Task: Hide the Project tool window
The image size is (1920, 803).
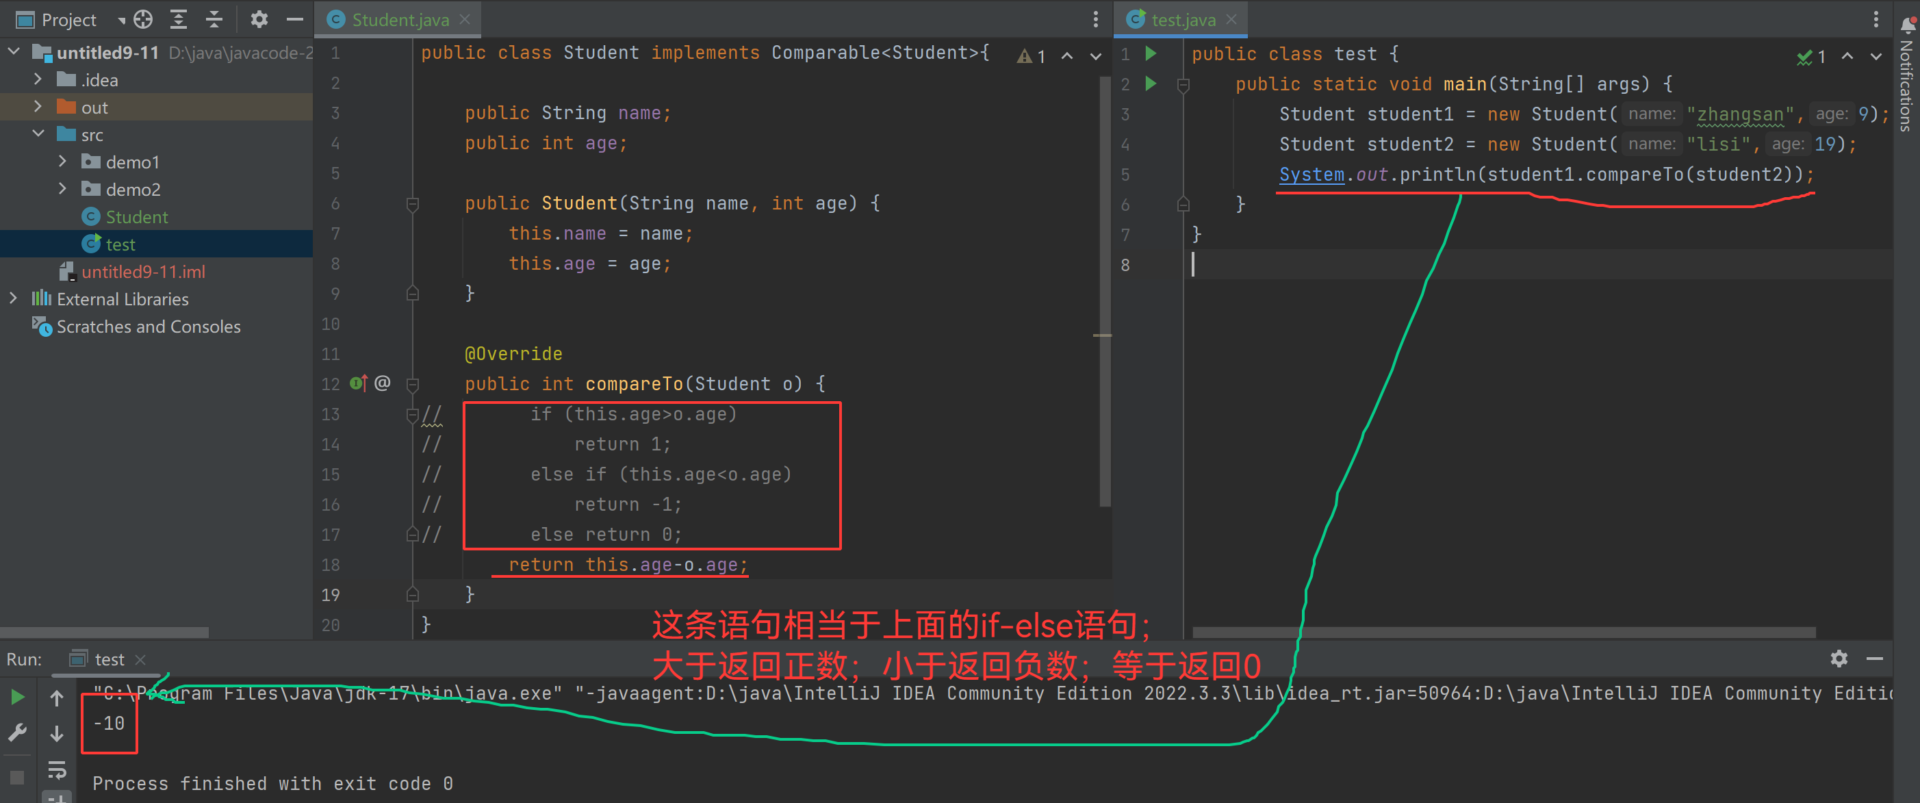Action: (295, 19)
